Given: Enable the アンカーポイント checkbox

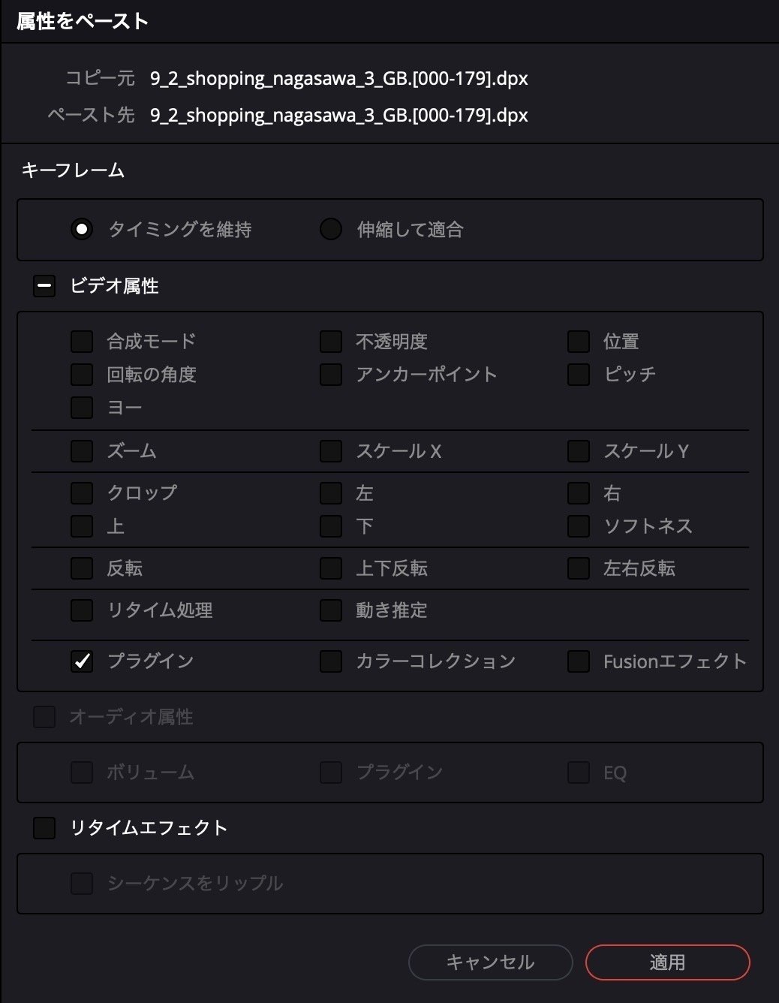Looking at the screenshot, I should tap(330, 375).
